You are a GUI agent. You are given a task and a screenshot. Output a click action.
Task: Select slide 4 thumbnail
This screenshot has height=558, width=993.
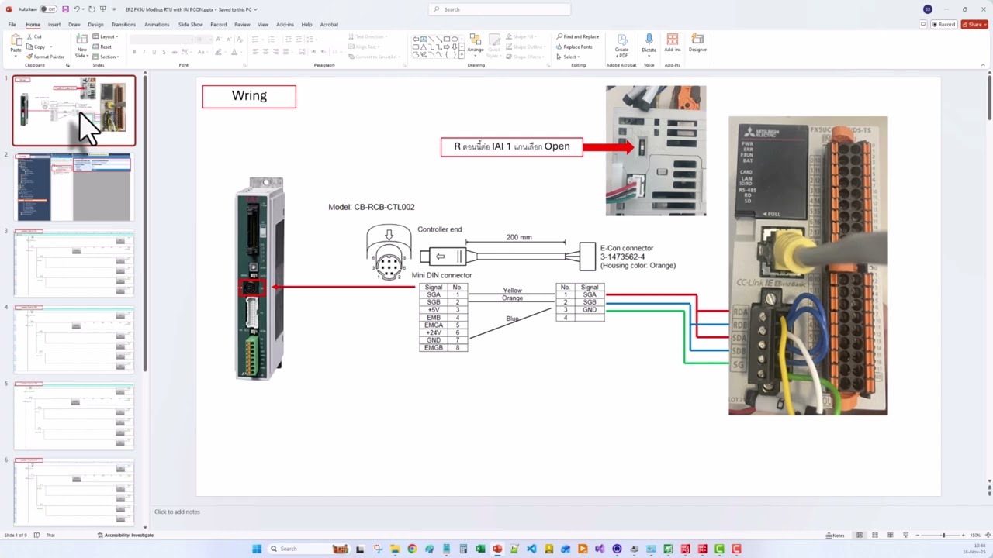click(74, 339)
